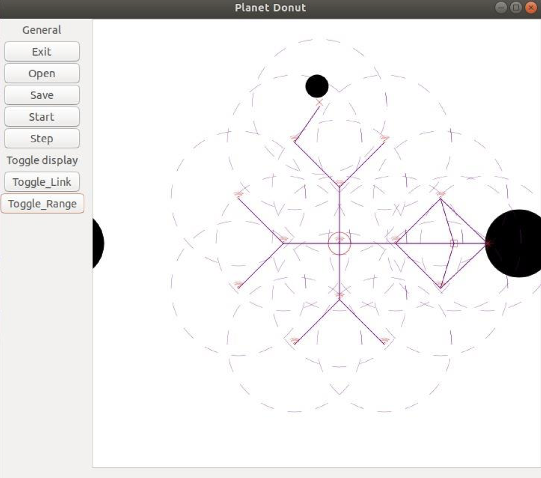The height and width of the screenshot is (478, 541).
Task: Minimize the Planet Donut window
Action: click(x=501, y=7)
